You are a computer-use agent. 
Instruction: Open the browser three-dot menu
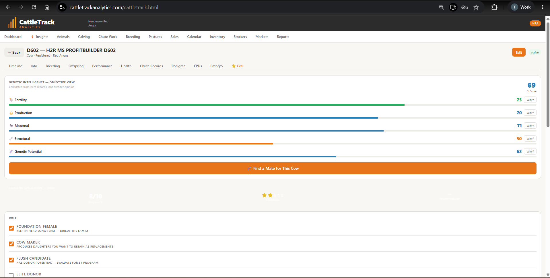coord(543,7)
